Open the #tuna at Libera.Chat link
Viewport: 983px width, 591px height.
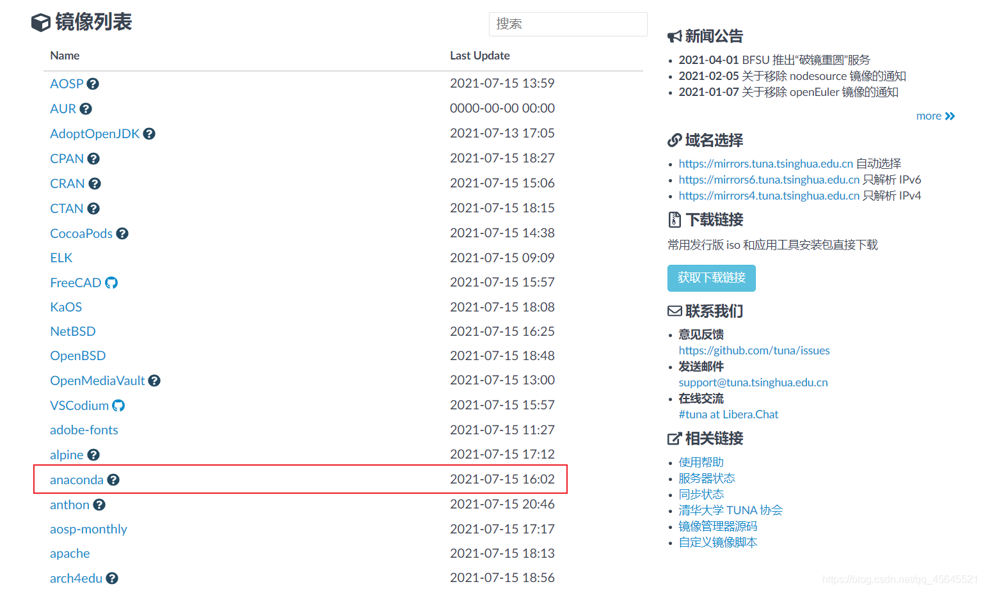point(729,414)
